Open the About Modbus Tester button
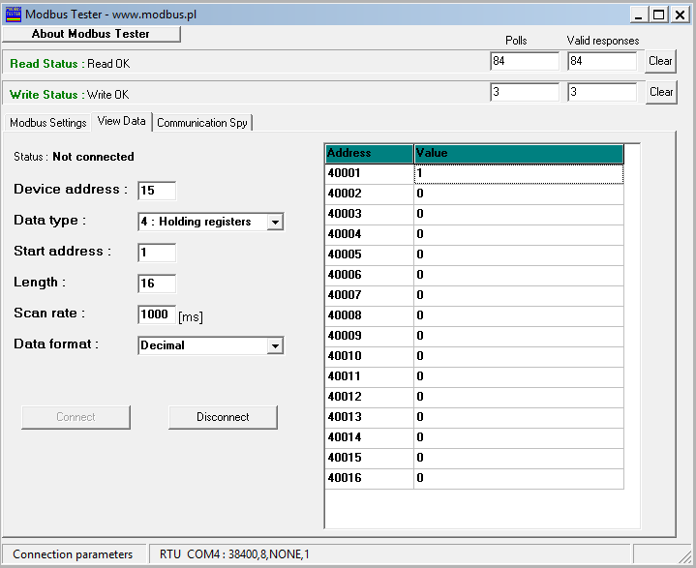This screenshot has width=696, height=568. [91, 34]
